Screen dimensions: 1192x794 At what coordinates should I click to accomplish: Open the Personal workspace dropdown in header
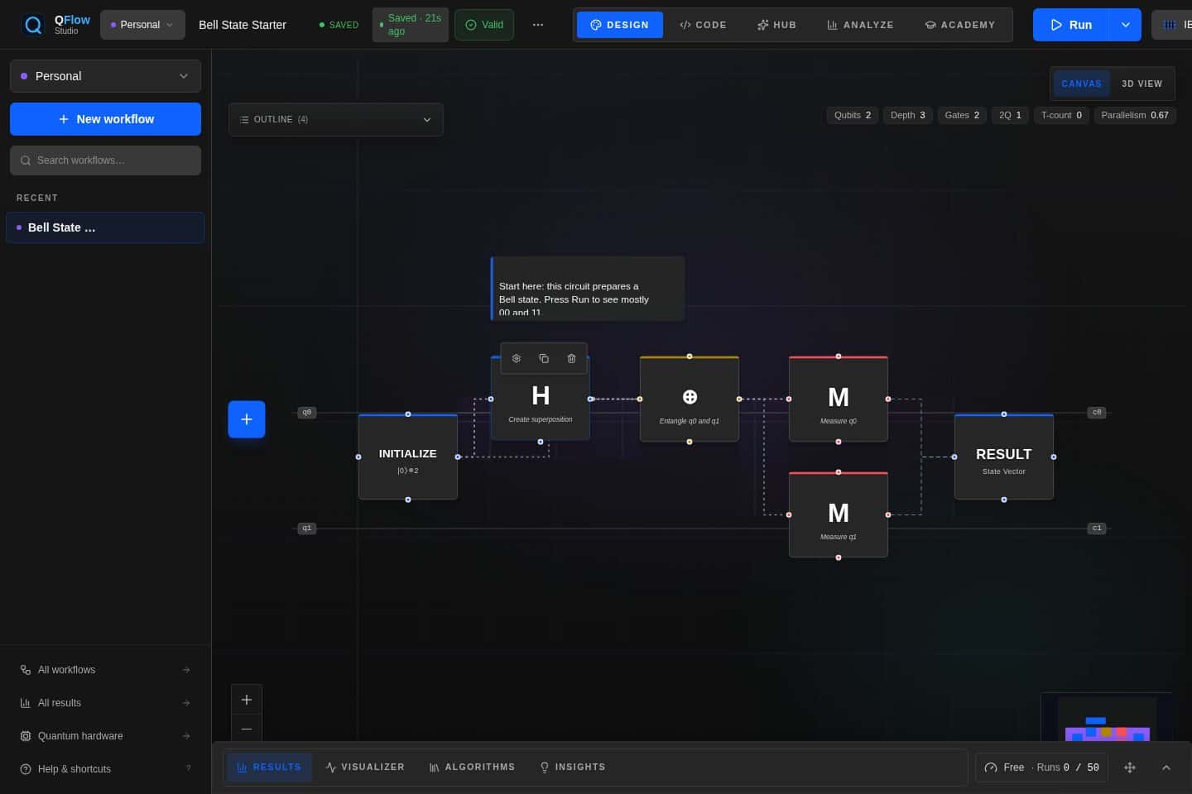(142, 25)
